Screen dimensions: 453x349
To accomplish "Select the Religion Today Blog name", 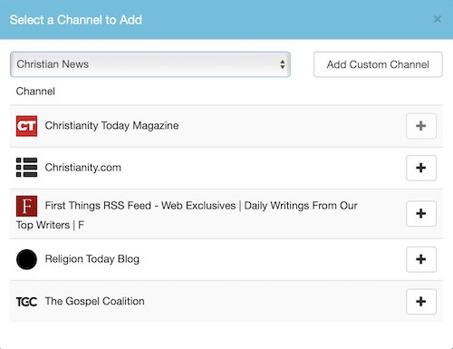I will click(x=92, y=259).
